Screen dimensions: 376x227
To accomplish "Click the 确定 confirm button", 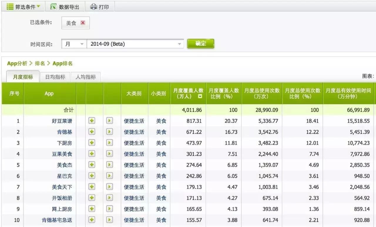I will pyautogui.click(x=201, y=44).
